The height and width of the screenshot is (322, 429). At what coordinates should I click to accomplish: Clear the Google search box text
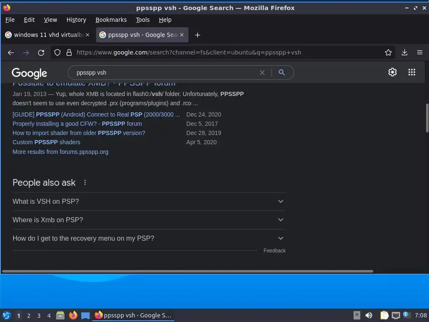(x=262, y=73)
